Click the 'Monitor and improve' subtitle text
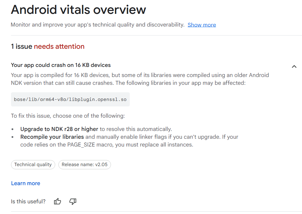Screen dimensions: 302x214 [98, 25]
